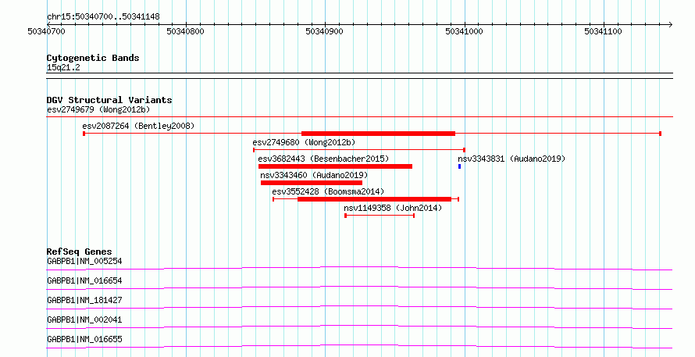Select transcript GABPB1|NM_016655
This screenshot has width=695, height=357.
[84, 339]
